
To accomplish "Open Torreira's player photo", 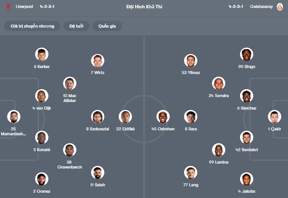I will [x=218, y=84].
